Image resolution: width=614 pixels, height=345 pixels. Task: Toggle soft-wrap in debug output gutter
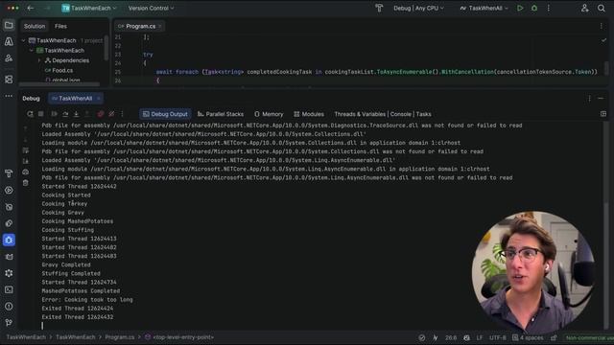[x=26, y=150]
